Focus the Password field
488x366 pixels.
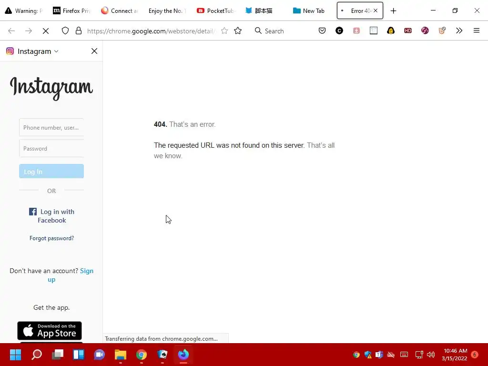pyautogui.click(x=51, y=149)
